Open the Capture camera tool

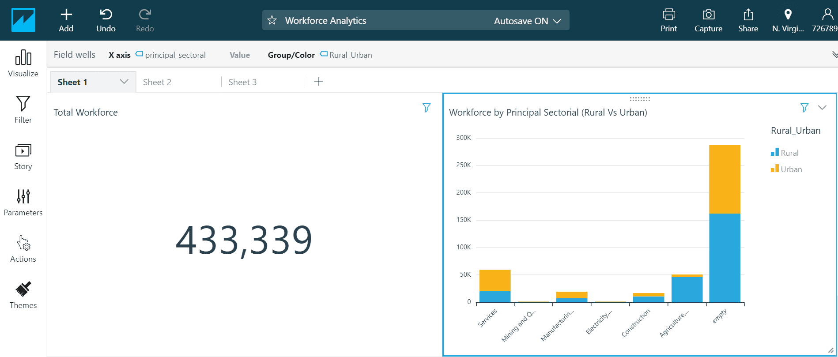coord(709,20)
